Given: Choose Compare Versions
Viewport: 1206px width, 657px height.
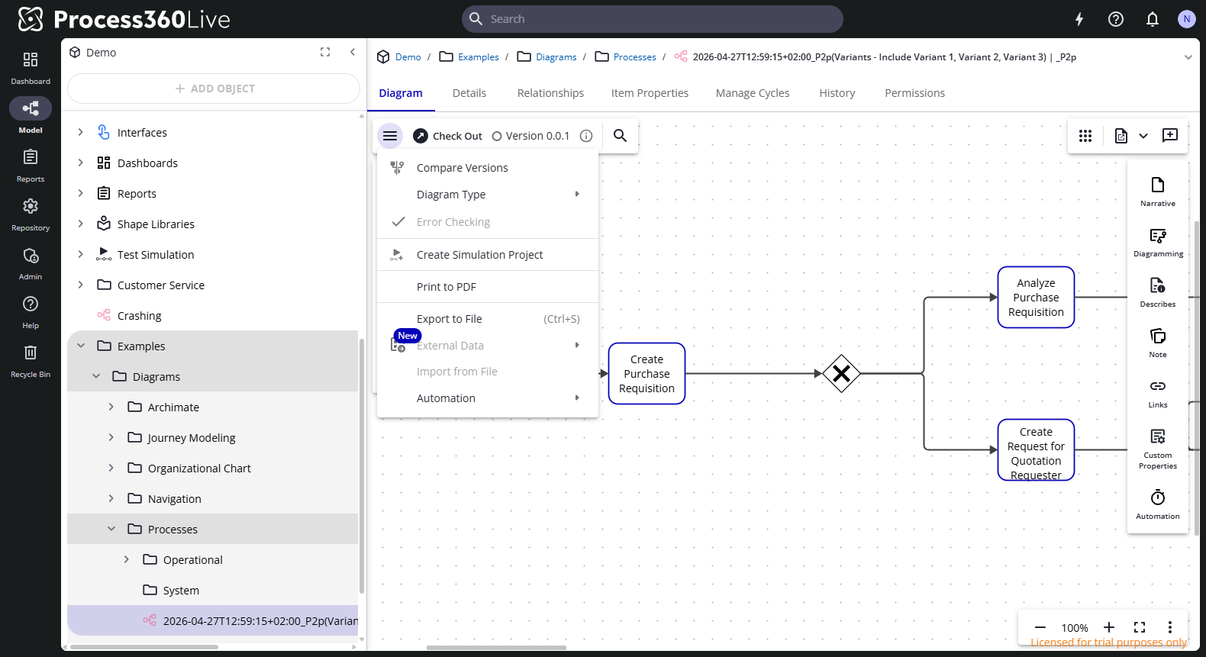Looking at the screenshot, I should tap(487, 168).
